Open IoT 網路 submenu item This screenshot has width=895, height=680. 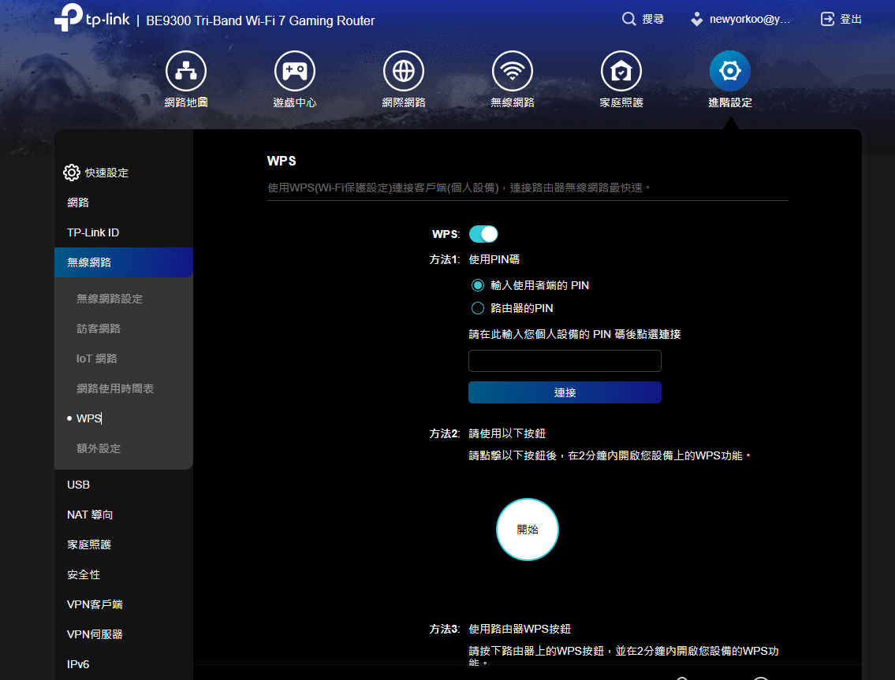(x=96, y=359)
